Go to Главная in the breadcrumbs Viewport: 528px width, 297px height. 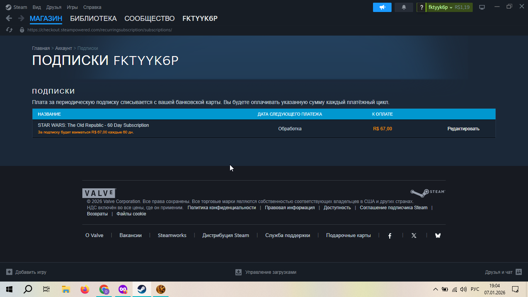coord(41,48)
